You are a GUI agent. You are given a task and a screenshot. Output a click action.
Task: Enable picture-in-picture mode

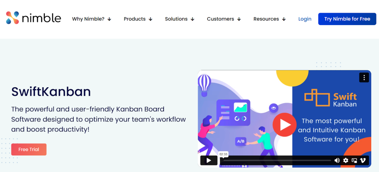tap(354, 161)
